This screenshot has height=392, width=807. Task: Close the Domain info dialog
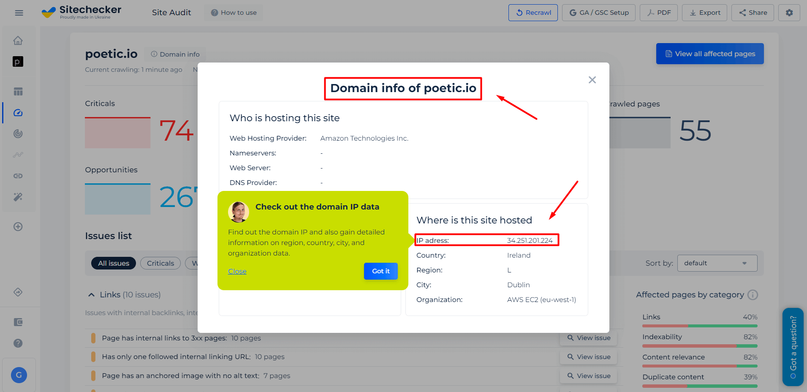(592, 80)
